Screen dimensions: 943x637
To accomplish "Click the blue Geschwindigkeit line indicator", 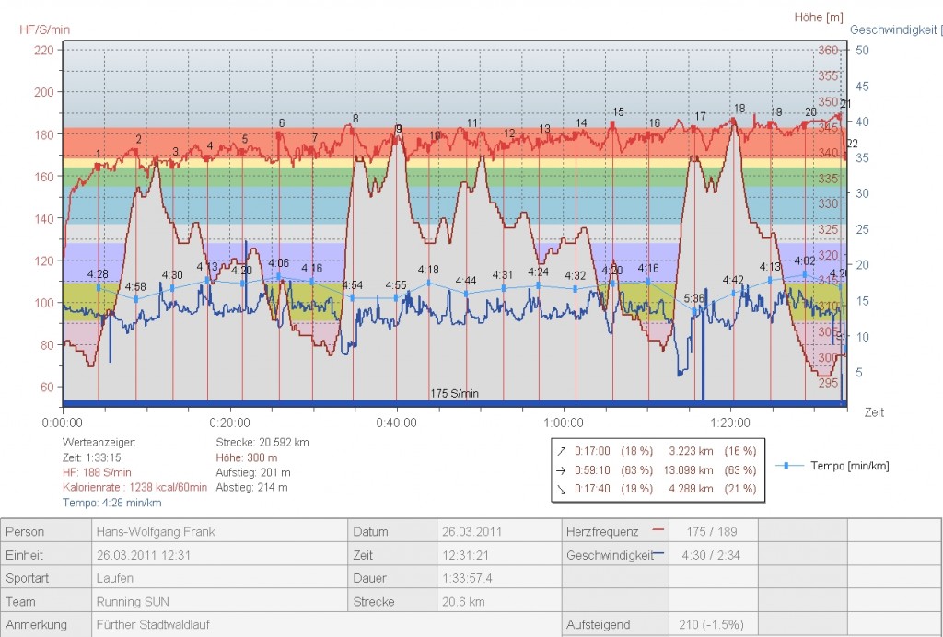I will coord(658,554).
